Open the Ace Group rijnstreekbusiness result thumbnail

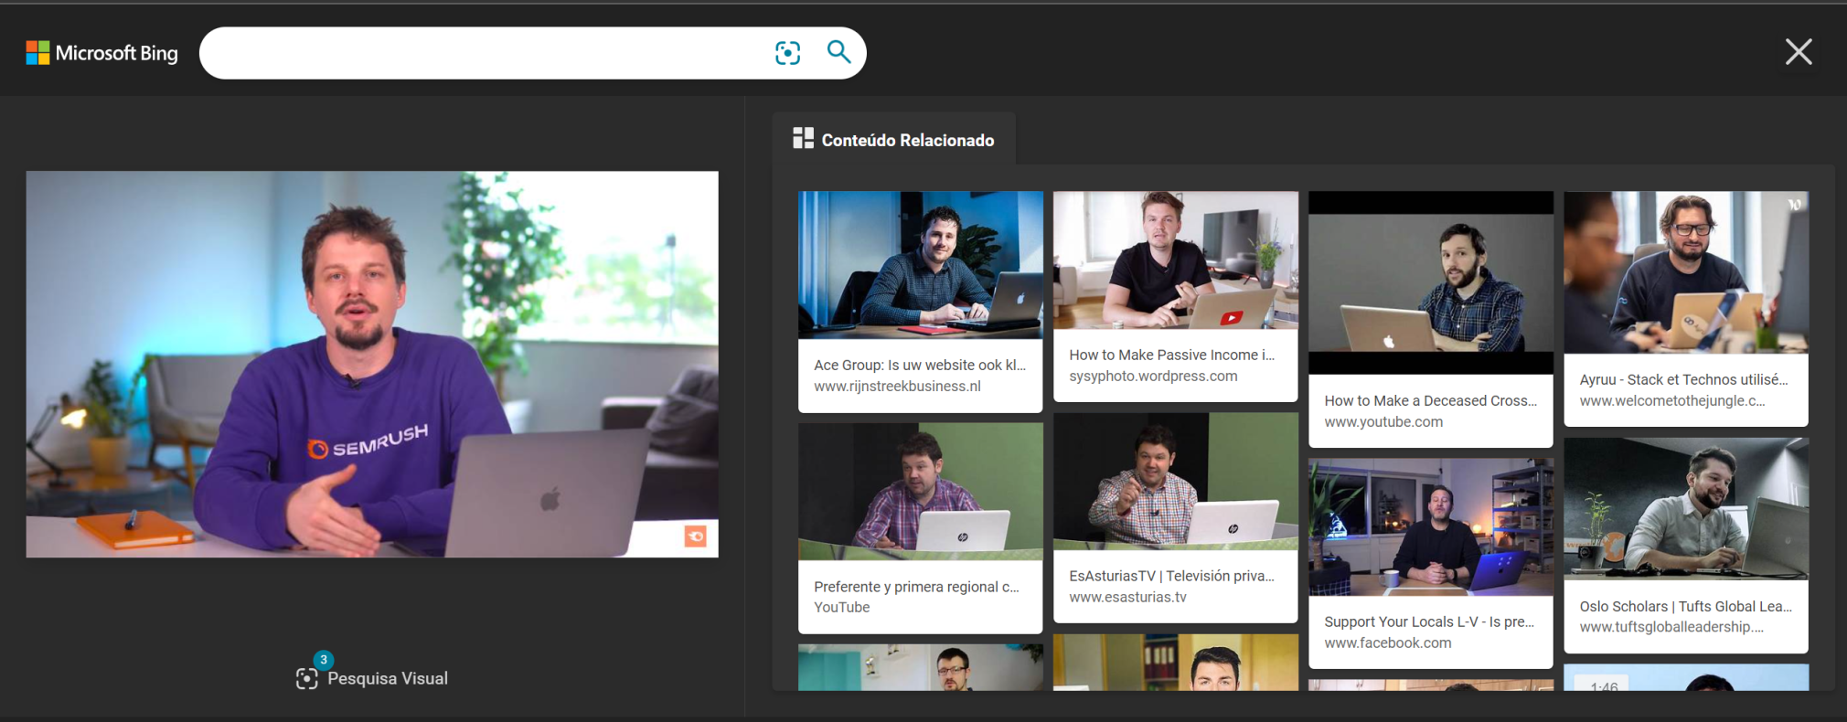(x=920, y=265)
